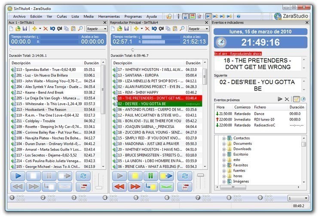Select track 12 - Paul McCartney & Stevie Wonder
The width and height of the screenshot is (318, 218).
[x=148, y=115]
